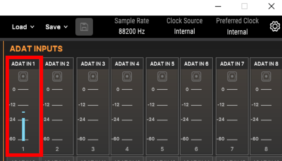Viewport: 282px width, 161px height.
Task: Click the ADAT IN 4 speaker icon
Action: [x=127, y=76]
